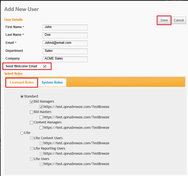Screen dimensions: 188x176
Task: Click the Department label
Action: click(14, 51)
